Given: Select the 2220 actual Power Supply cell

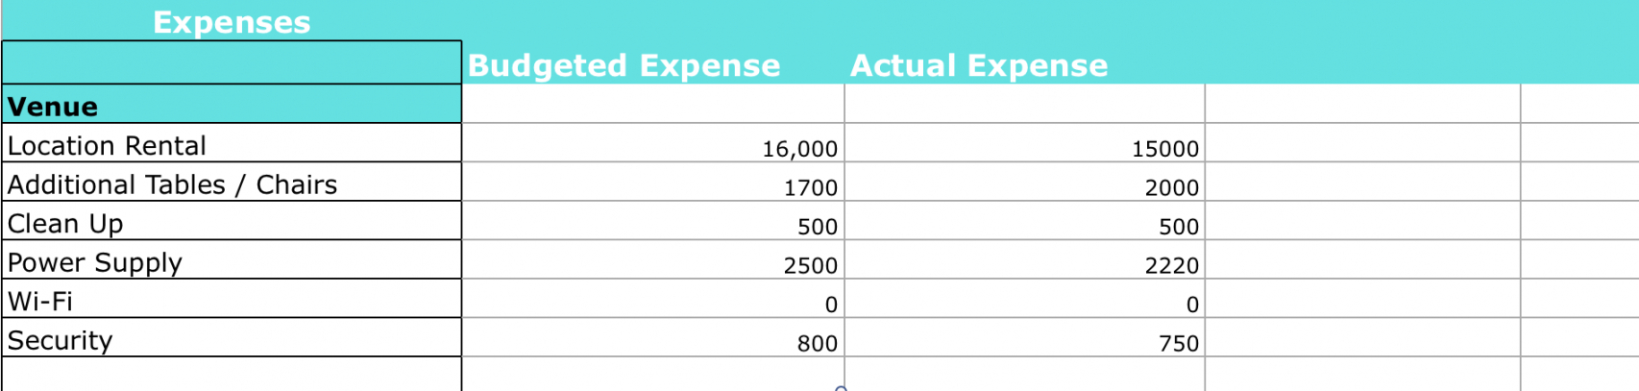Looking at the screenshot, I should click(1024, 261).
